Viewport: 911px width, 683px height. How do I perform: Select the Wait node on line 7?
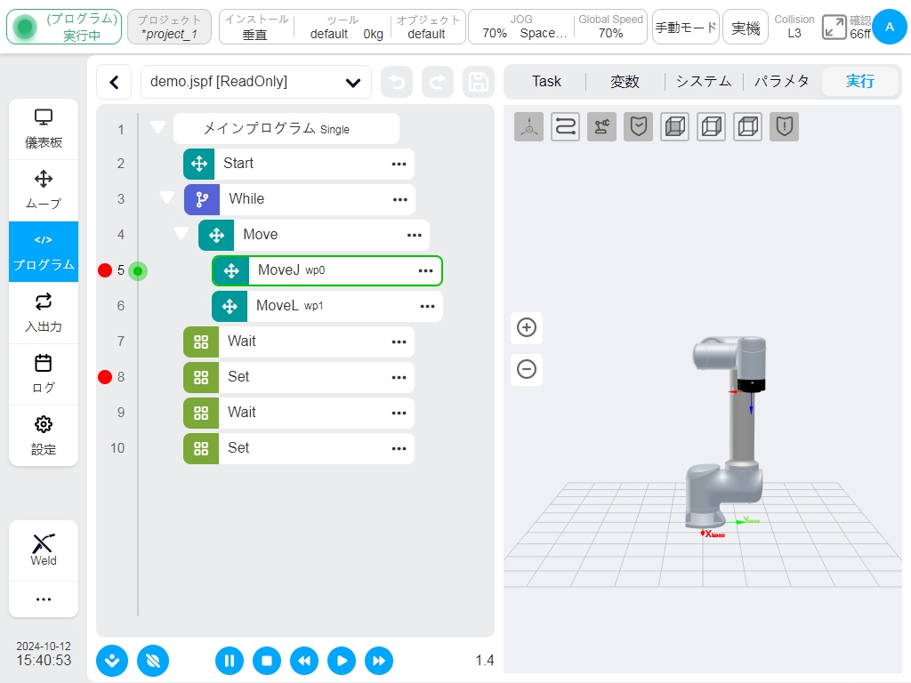coord(299,342)
